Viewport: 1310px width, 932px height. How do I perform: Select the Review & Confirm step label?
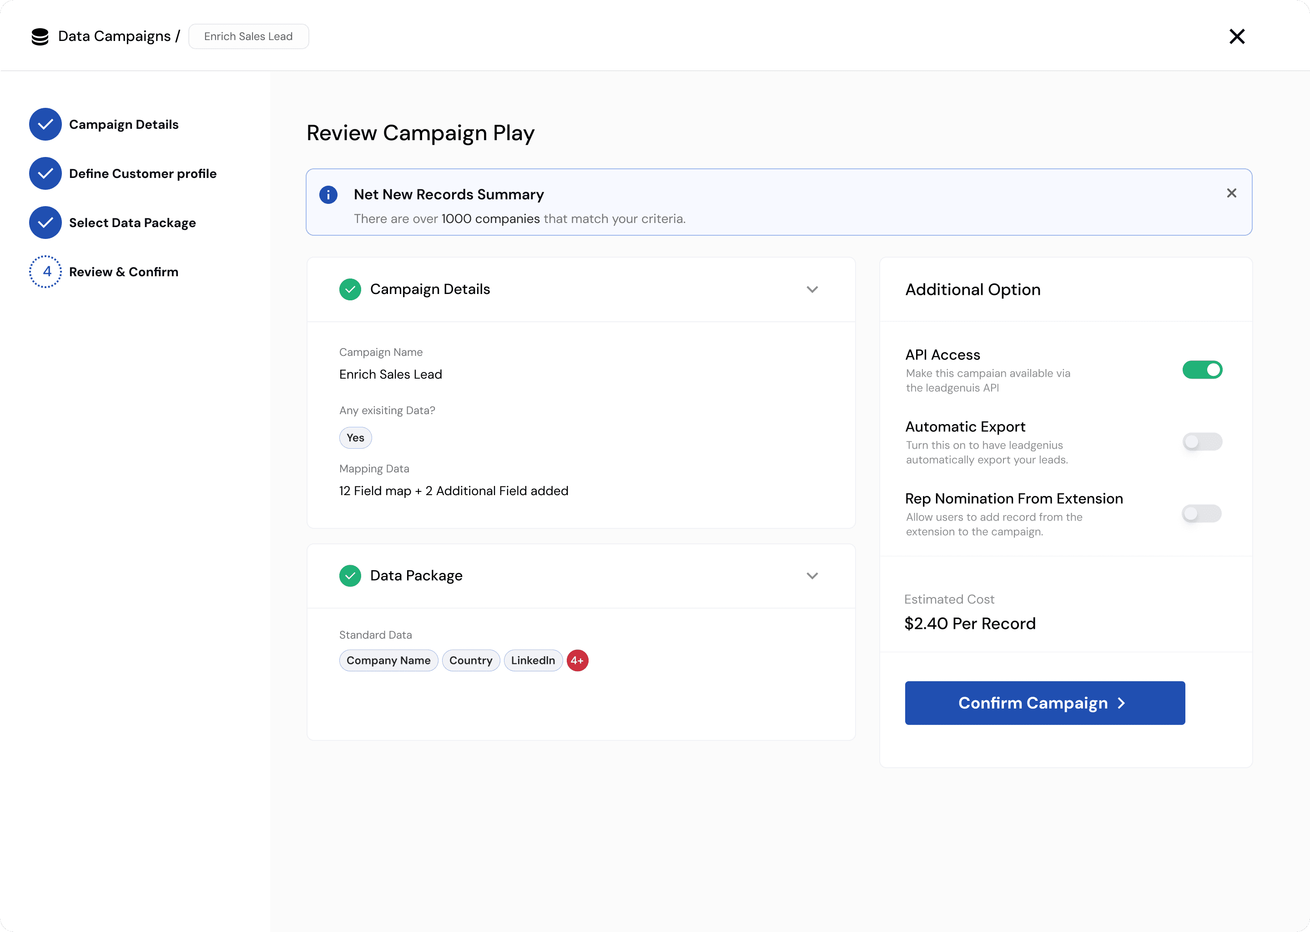(124, 271)
